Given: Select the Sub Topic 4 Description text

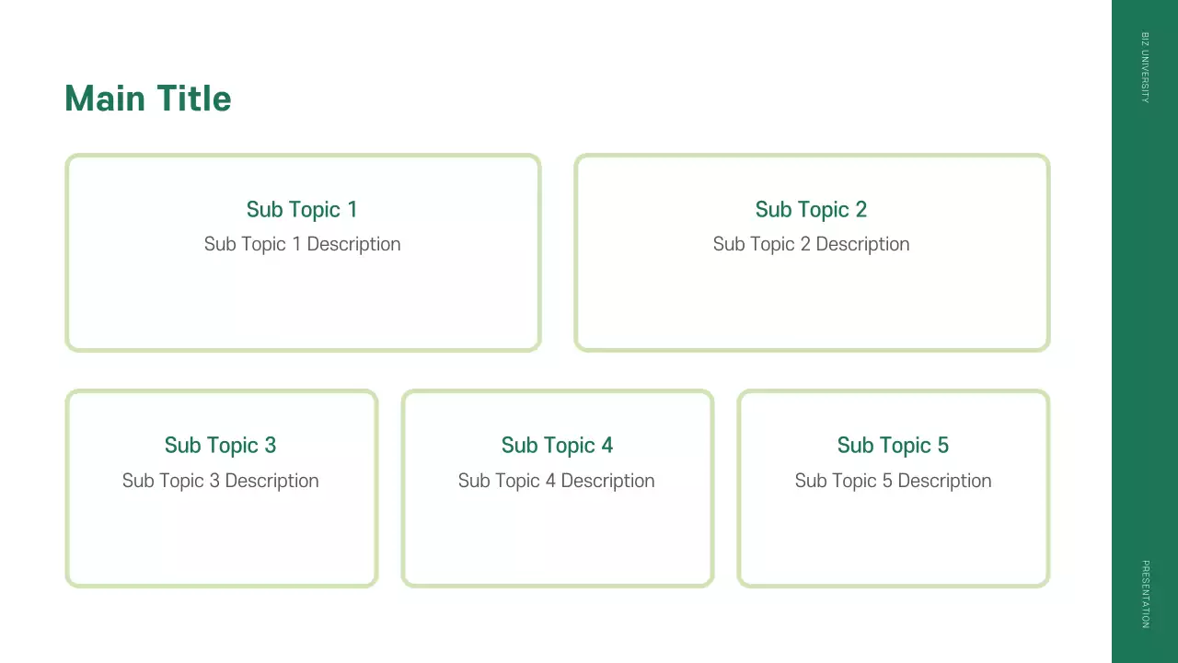Looking at the screenshot, I should click(557, 481).
